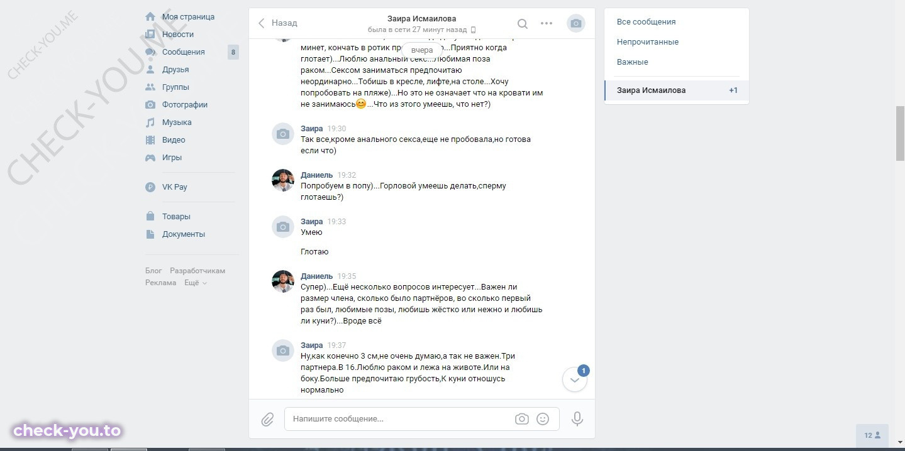Image resolution: width=905 pixels, height=451 pixels.
Task: Click the Фотографии camera icon in sidebar
Action: click(x=150, y=105)
